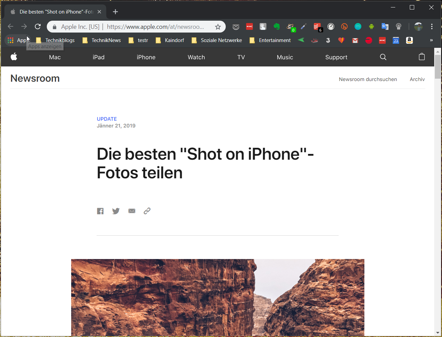Open TechnikNews bookmark folder

click(x=101, y=40)
